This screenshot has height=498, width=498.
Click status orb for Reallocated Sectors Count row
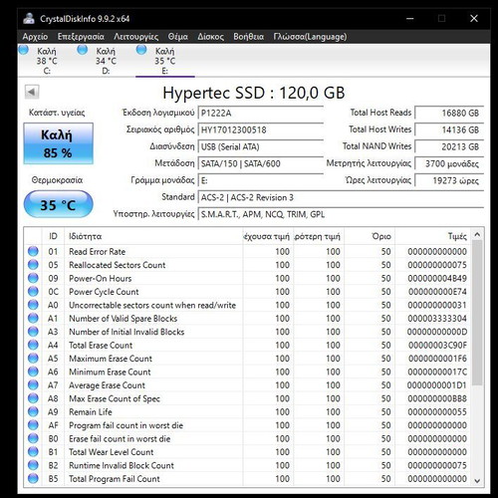[33, 265]
